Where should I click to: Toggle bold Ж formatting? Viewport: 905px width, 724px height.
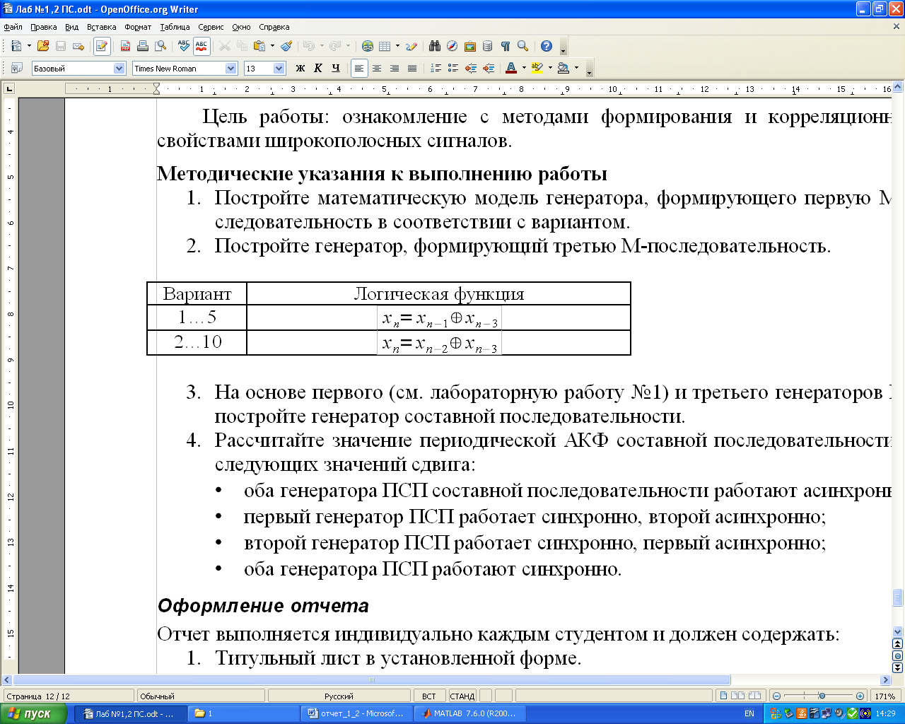[300, 68]
